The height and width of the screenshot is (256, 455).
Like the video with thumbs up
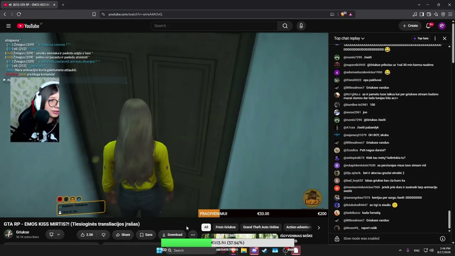[x=87, y=235]
